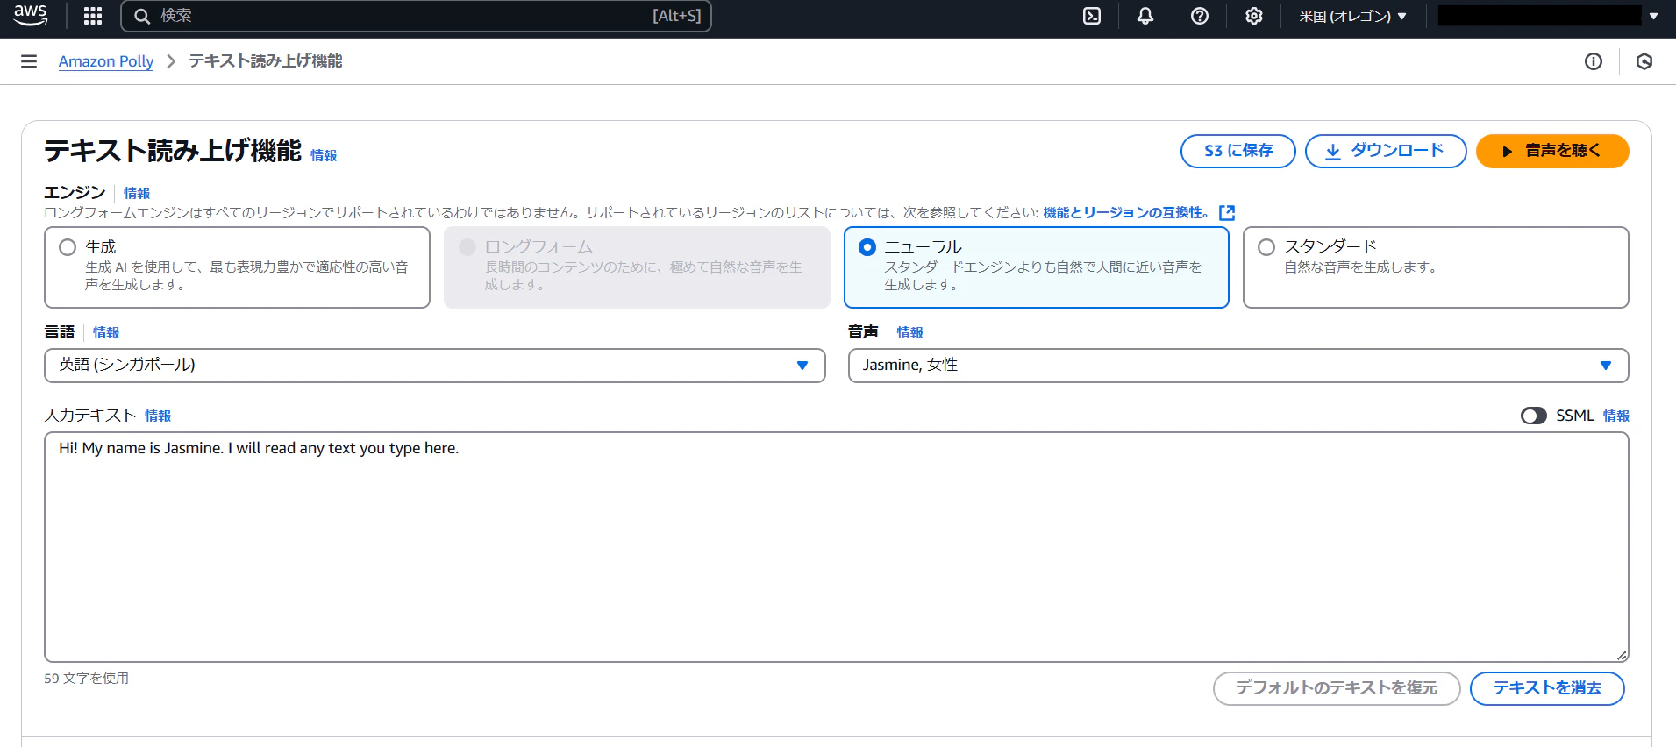Open the 機能とリージョンの互換性 link
1676x747 pixels.
[1126, 213]
